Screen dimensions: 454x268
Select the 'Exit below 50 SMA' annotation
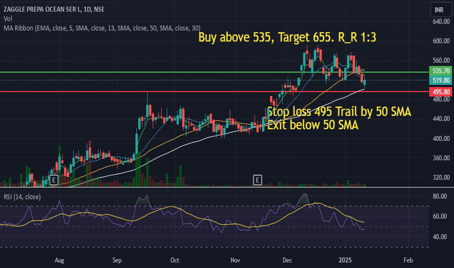(313, 125)
